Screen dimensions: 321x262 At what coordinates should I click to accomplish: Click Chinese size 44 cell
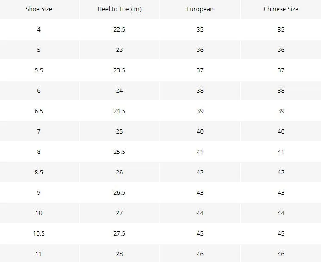(x=281, y=213)
